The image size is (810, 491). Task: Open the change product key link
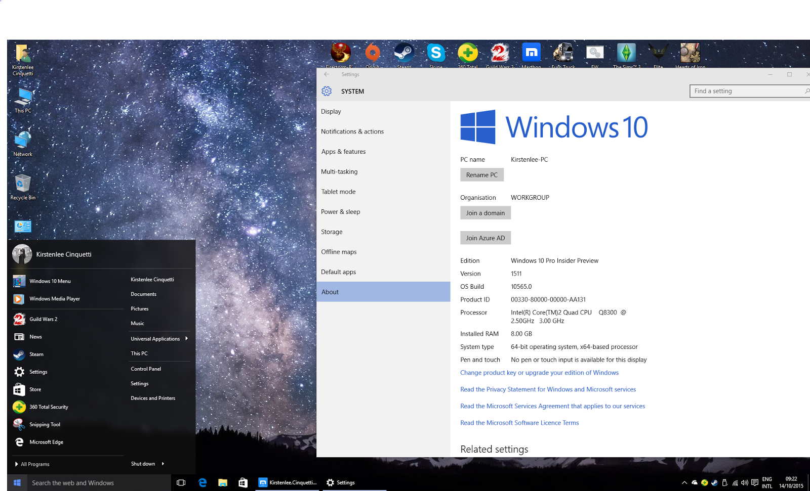point(539,373)
